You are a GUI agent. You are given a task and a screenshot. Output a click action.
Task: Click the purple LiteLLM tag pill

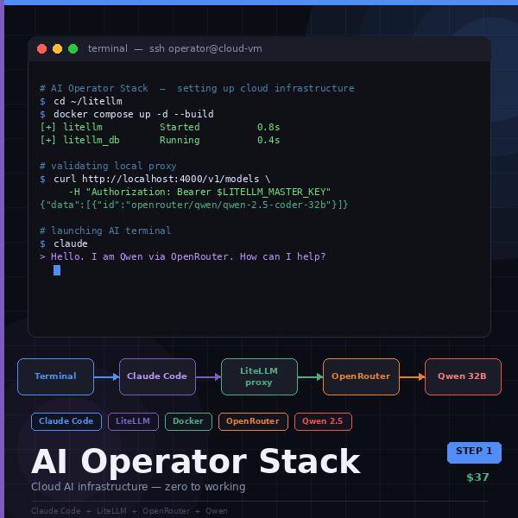click(x=133, y=421)
